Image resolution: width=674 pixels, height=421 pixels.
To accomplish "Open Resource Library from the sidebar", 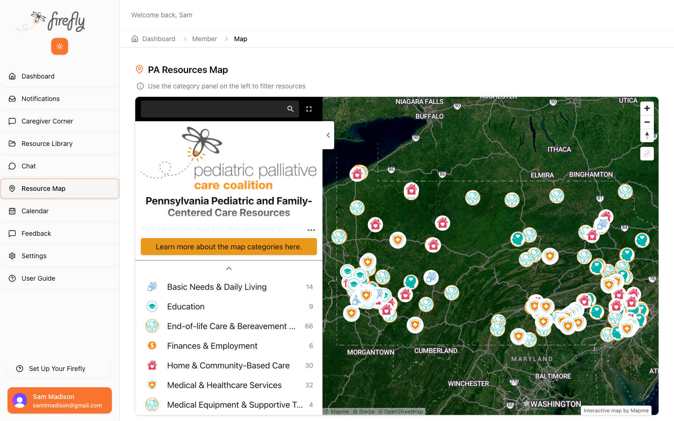I will 47,144.
